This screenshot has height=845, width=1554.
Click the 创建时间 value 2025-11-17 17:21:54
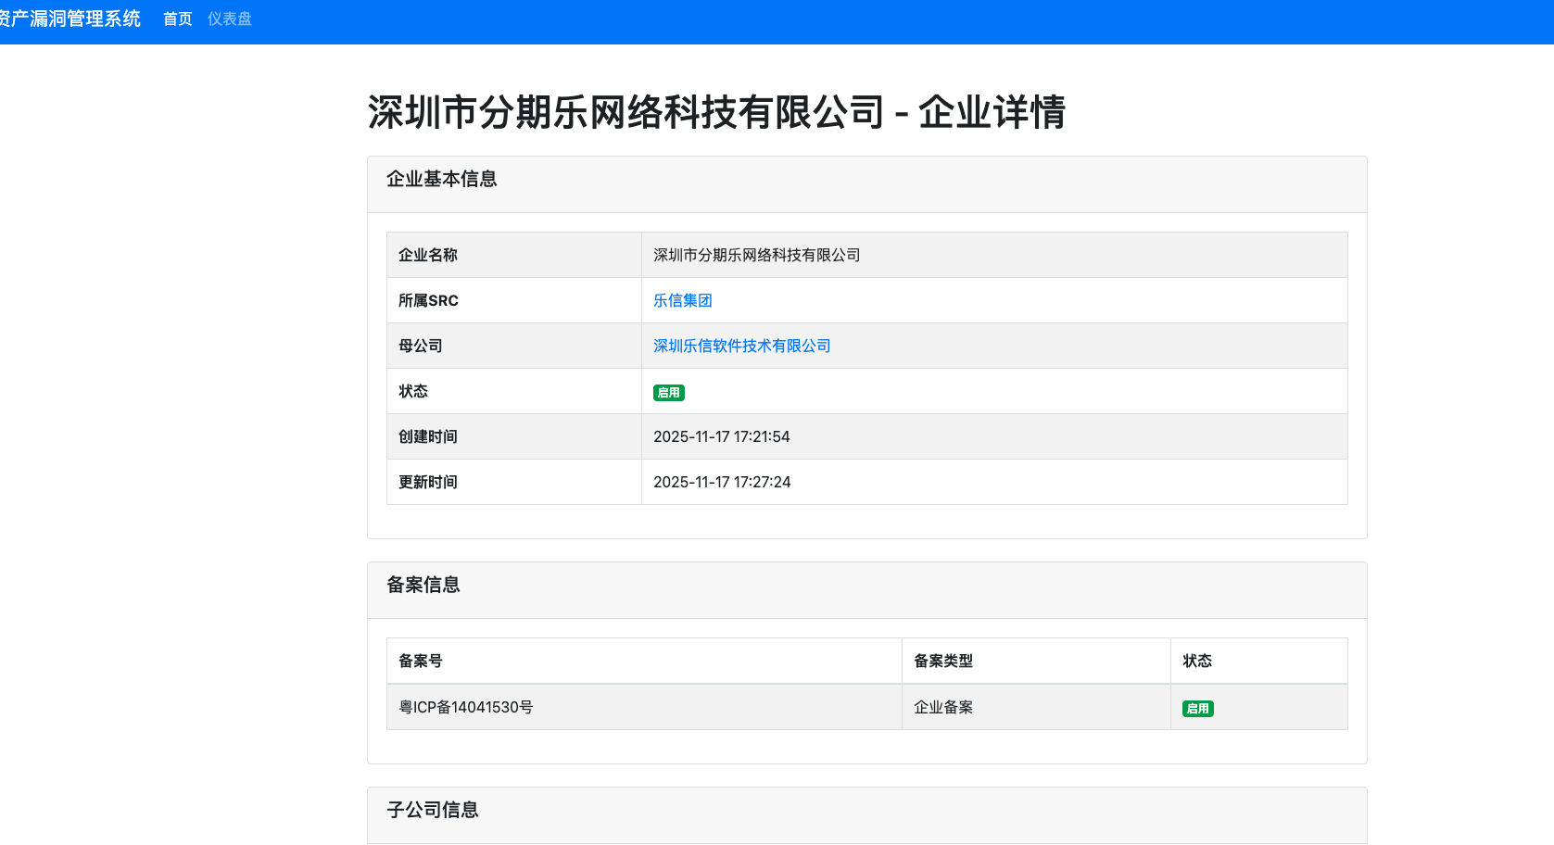point(721,436)
